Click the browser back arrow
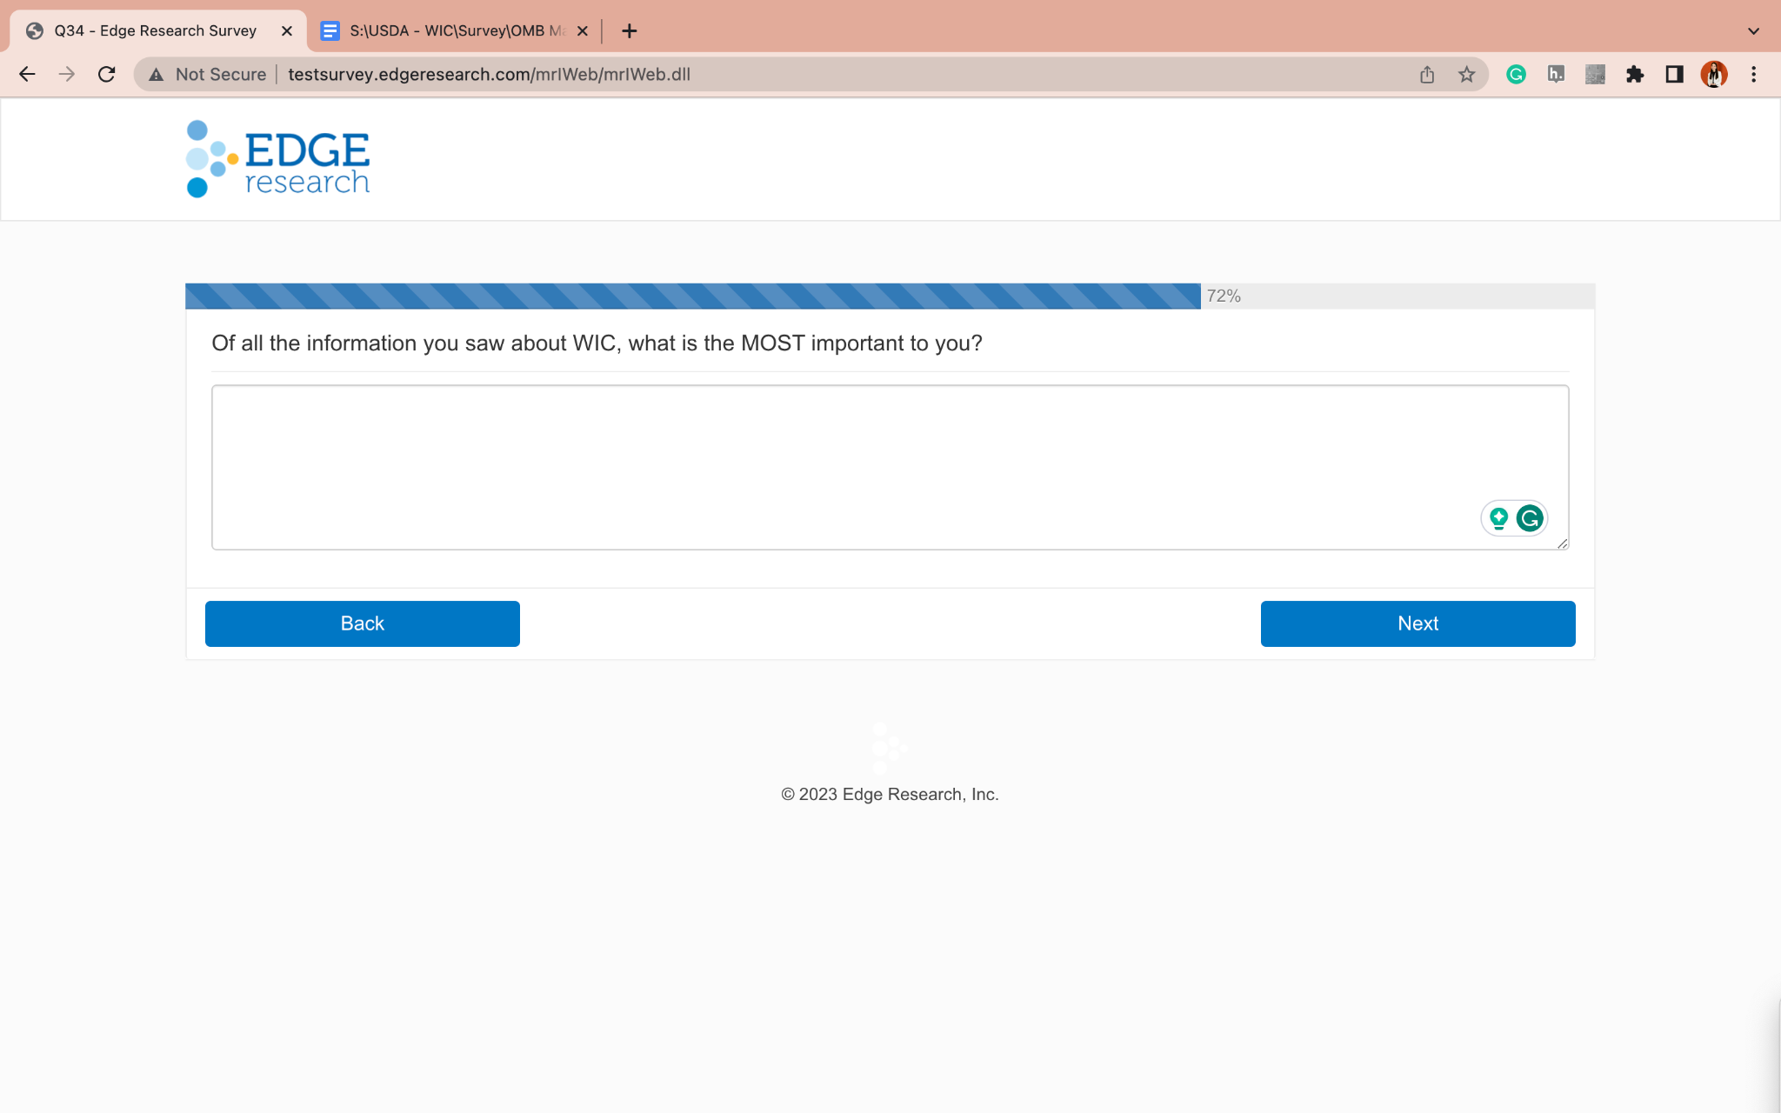The width and height of the screenshot is (1781, 1113). click(x=27, y=75)
